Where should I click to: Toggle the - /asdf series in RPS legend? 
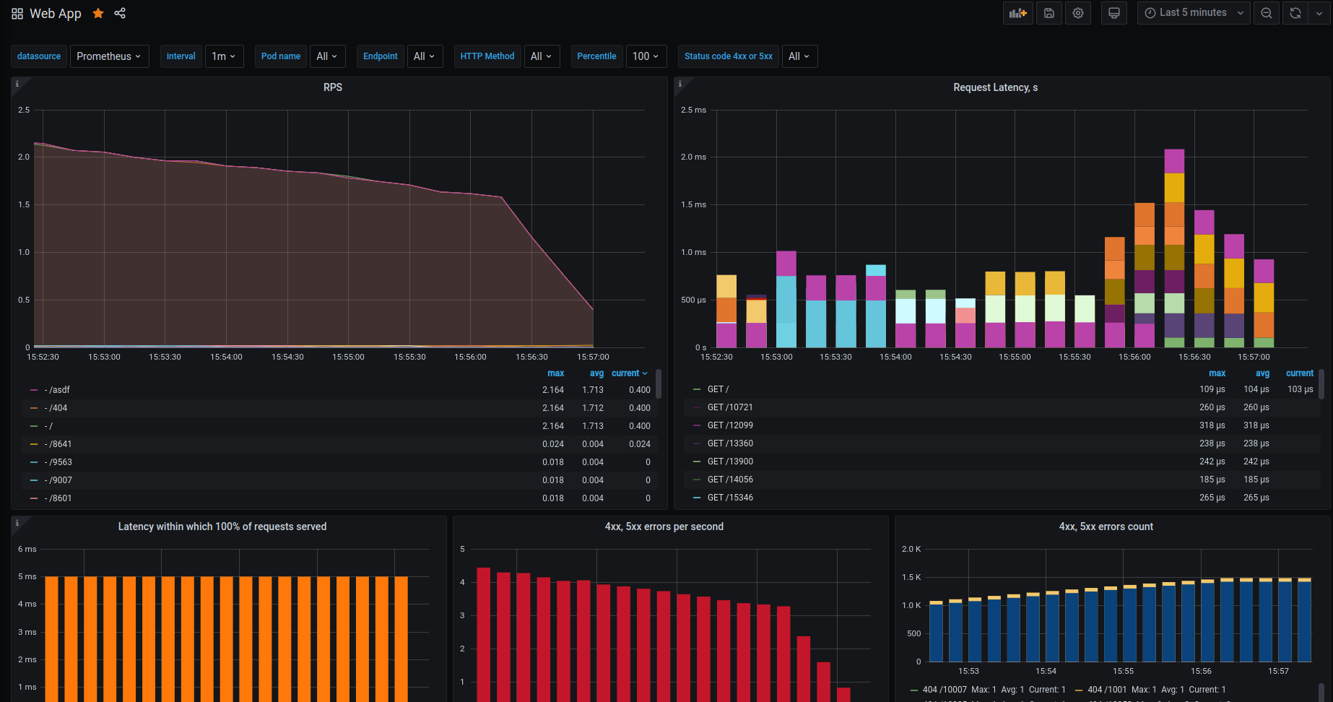(x=57, y=390)
